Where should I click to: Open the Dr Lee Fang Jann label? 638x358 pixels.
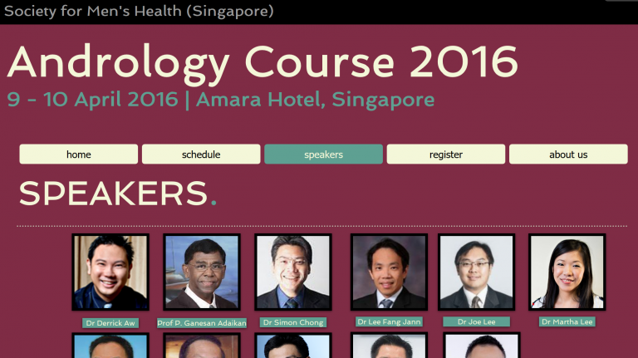pyautogui.click(x=389, y=321)
